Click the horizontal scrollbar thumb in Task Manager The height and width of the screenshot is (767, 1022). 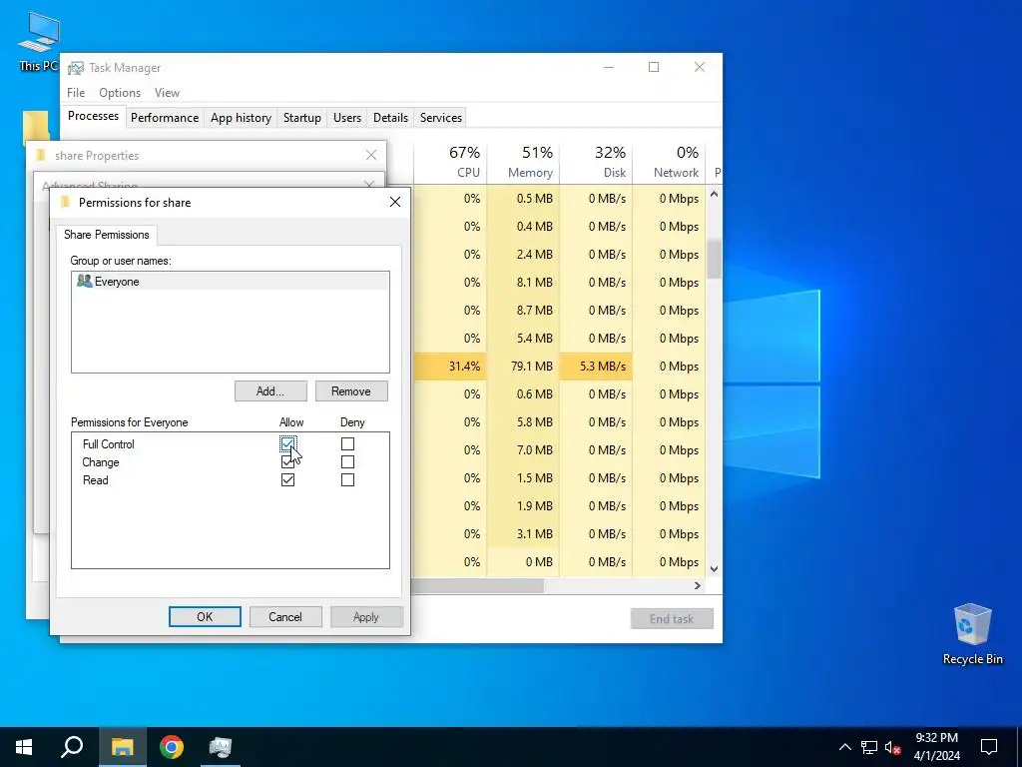[x=479, y=585]
